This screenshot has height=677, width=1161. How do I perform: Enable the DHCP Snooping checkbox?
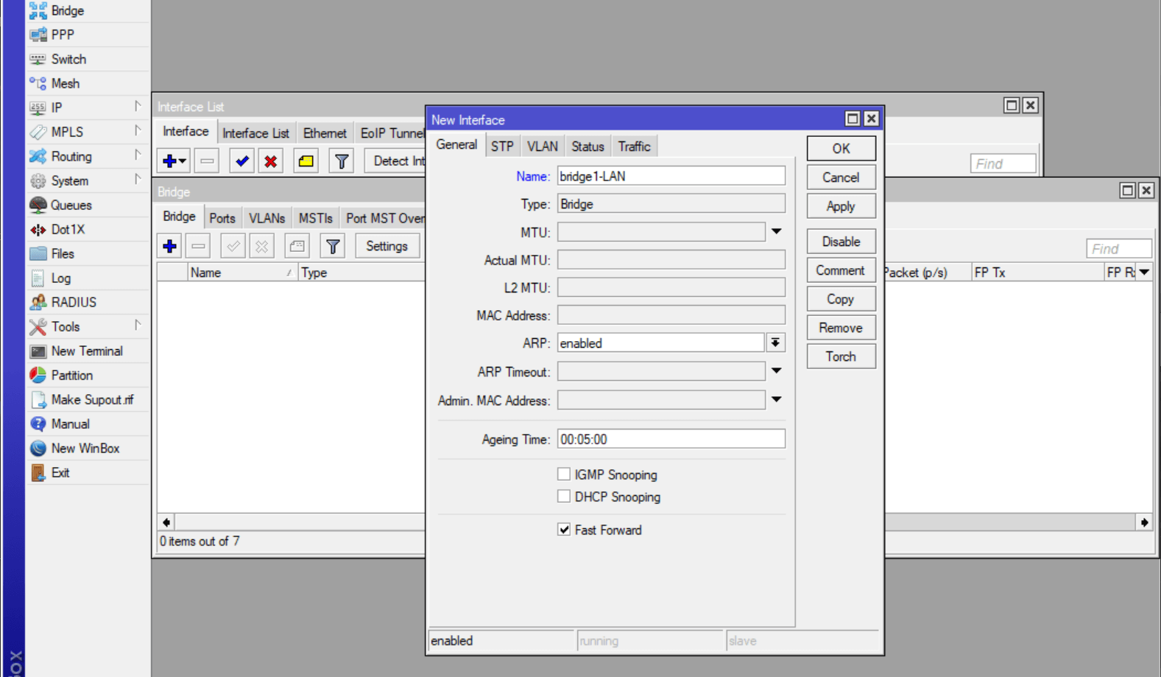[x=564, y=497]
